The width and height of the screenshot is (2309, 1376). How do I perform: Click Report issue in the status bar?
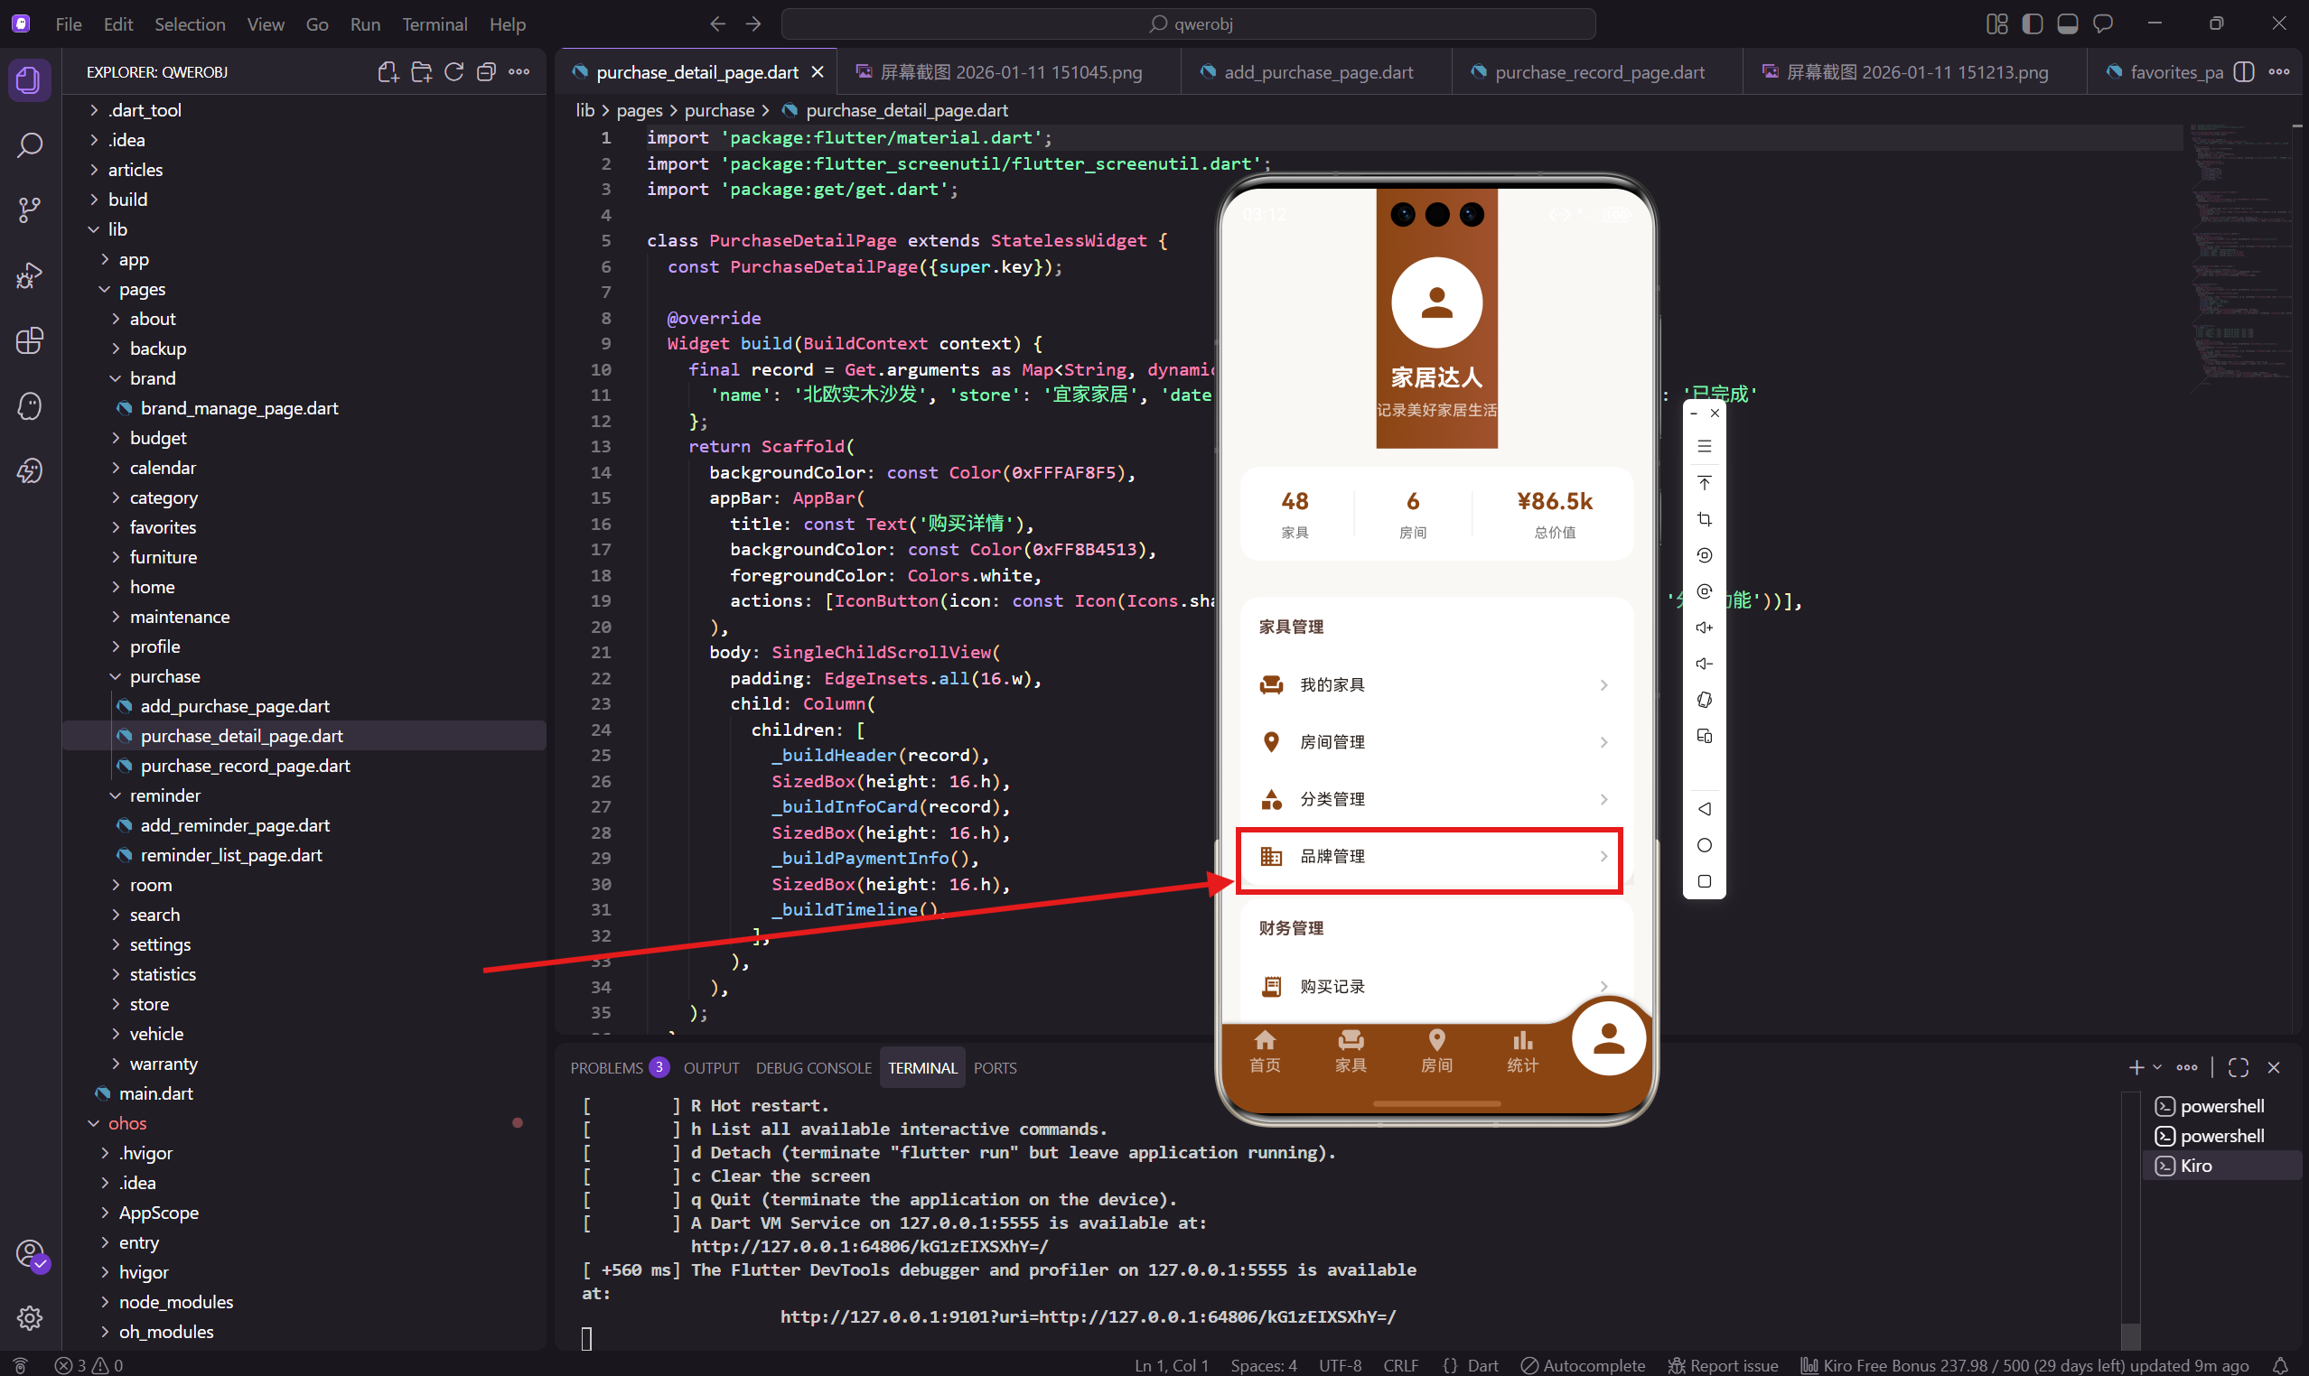pos(1723,1365)
